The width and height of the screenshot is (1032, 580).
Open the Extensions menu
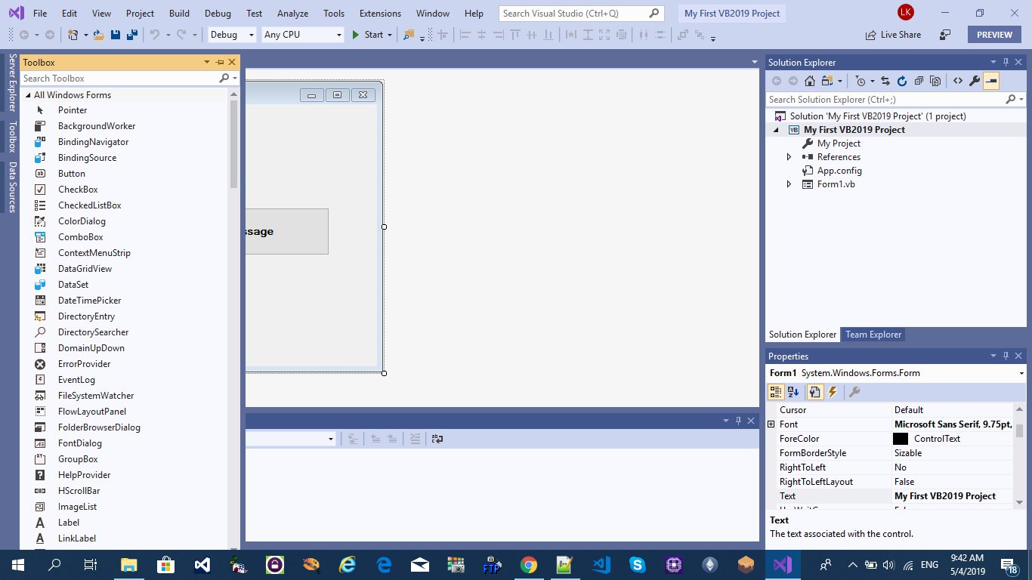tap(380, 14)
